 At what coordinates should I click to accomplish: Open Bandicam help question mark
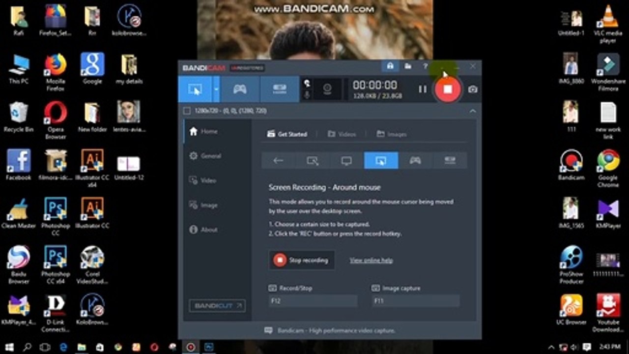[x=425, y=66]
